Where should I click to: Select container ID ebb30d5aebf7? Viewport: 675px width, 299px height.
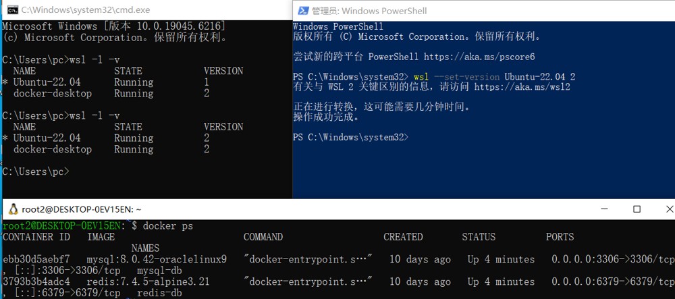pyautogui.click(x=36, y=259)
